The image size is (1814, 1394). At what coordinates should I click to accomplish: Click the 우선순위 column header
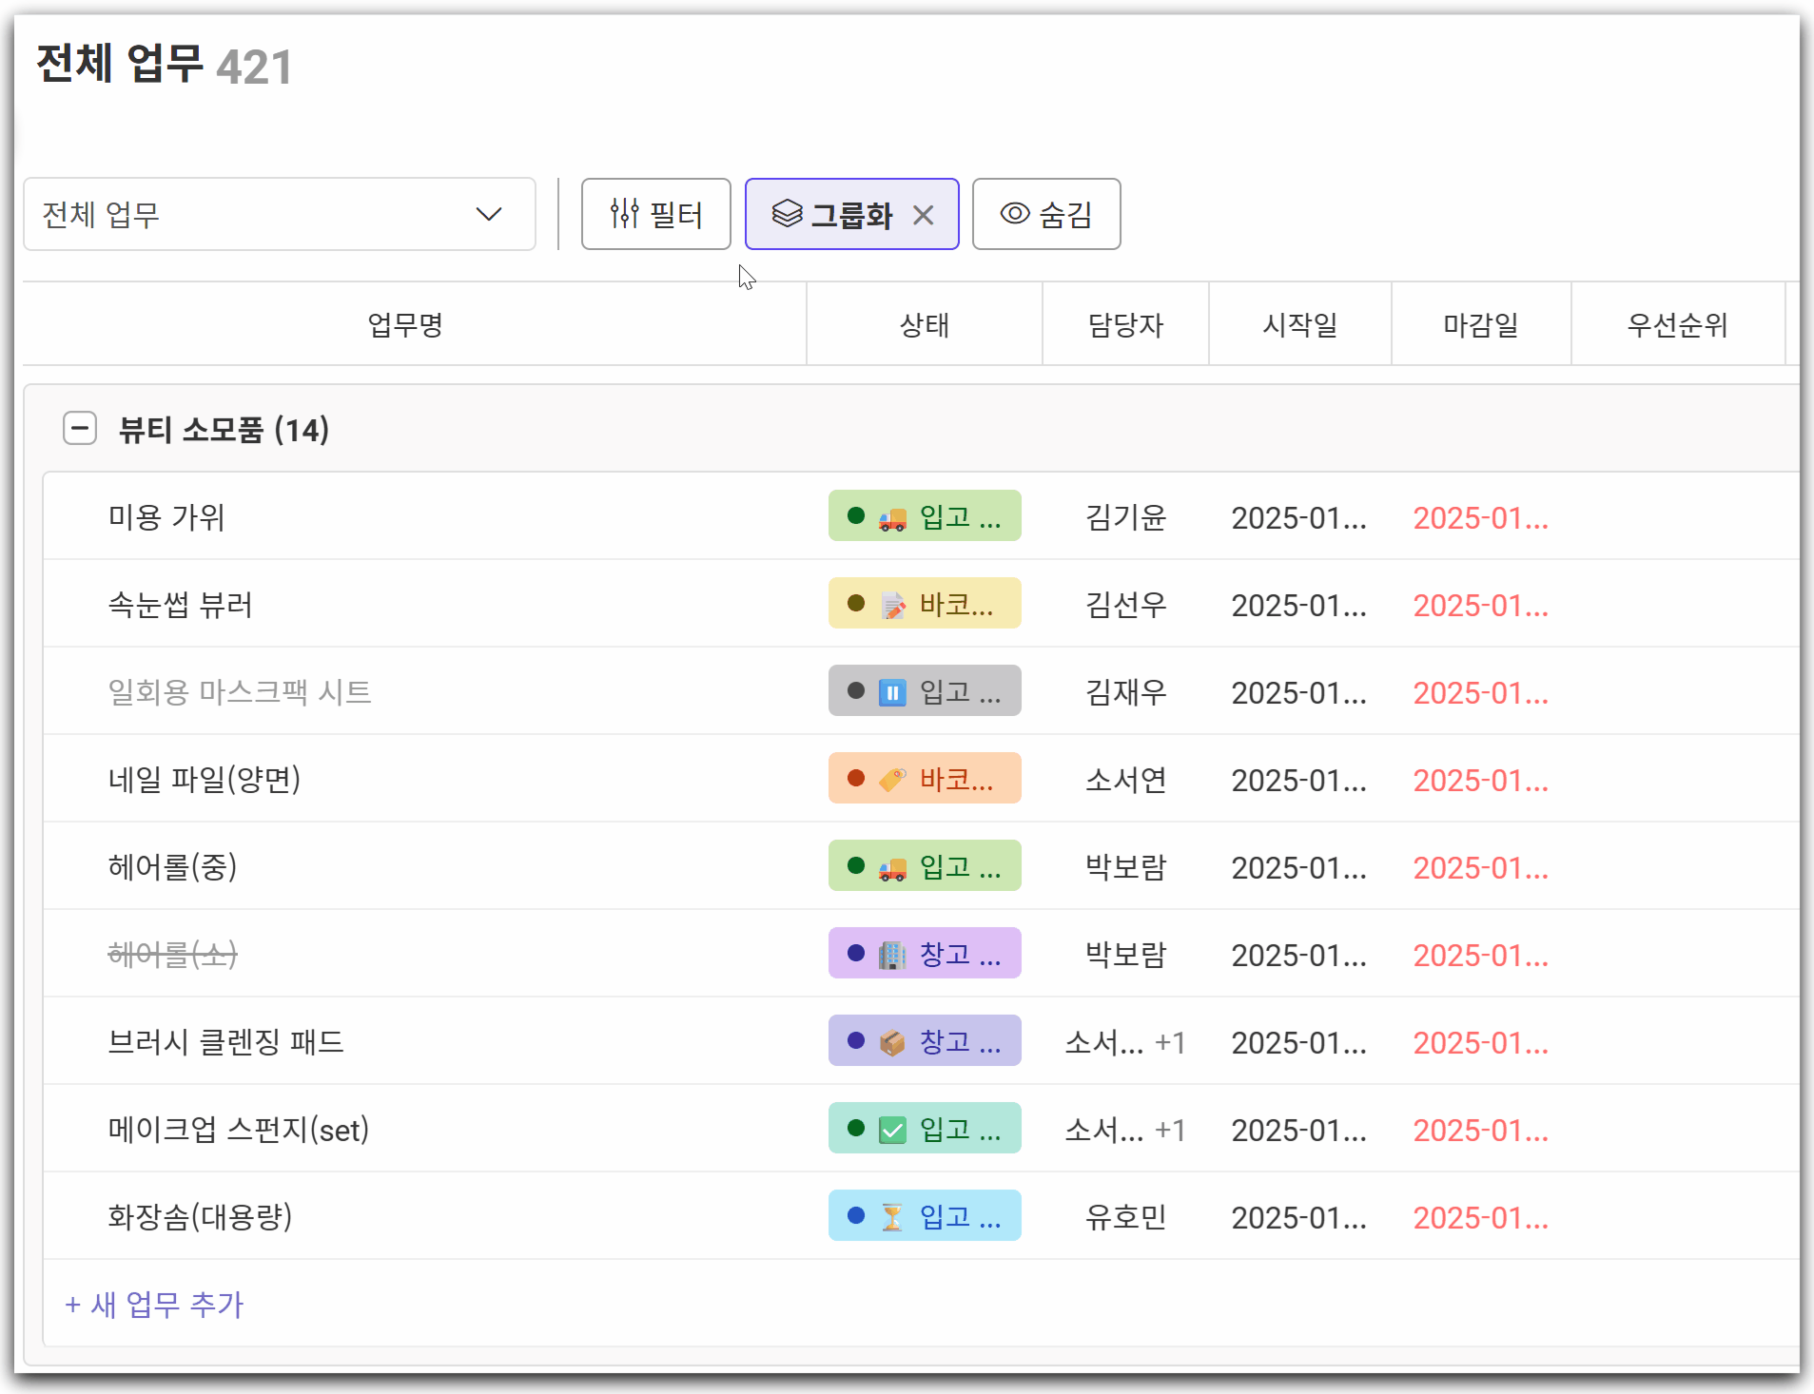tap(1676, 325)
